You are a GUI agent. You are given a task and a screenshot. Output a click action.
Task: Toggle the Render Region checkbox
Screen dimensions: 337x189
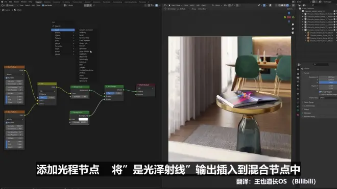[320, 92]
